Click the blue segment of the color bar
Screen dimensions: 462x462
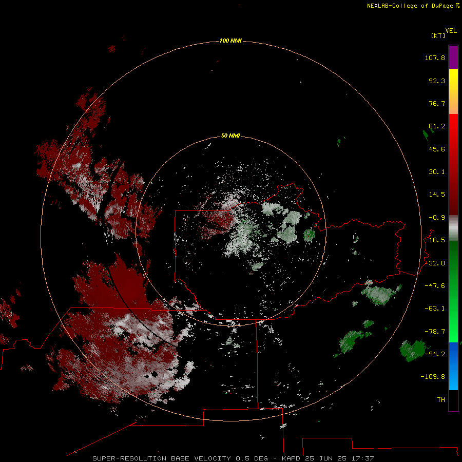point(453,366)
